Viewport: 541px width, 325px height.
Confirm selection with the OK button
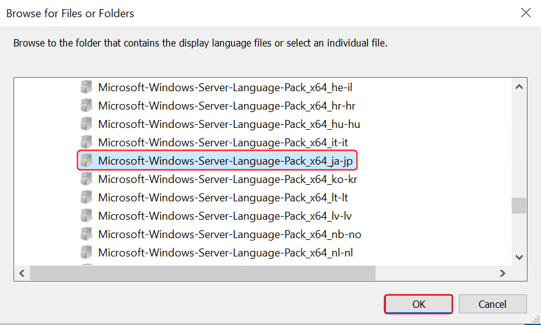pos(418,304)
